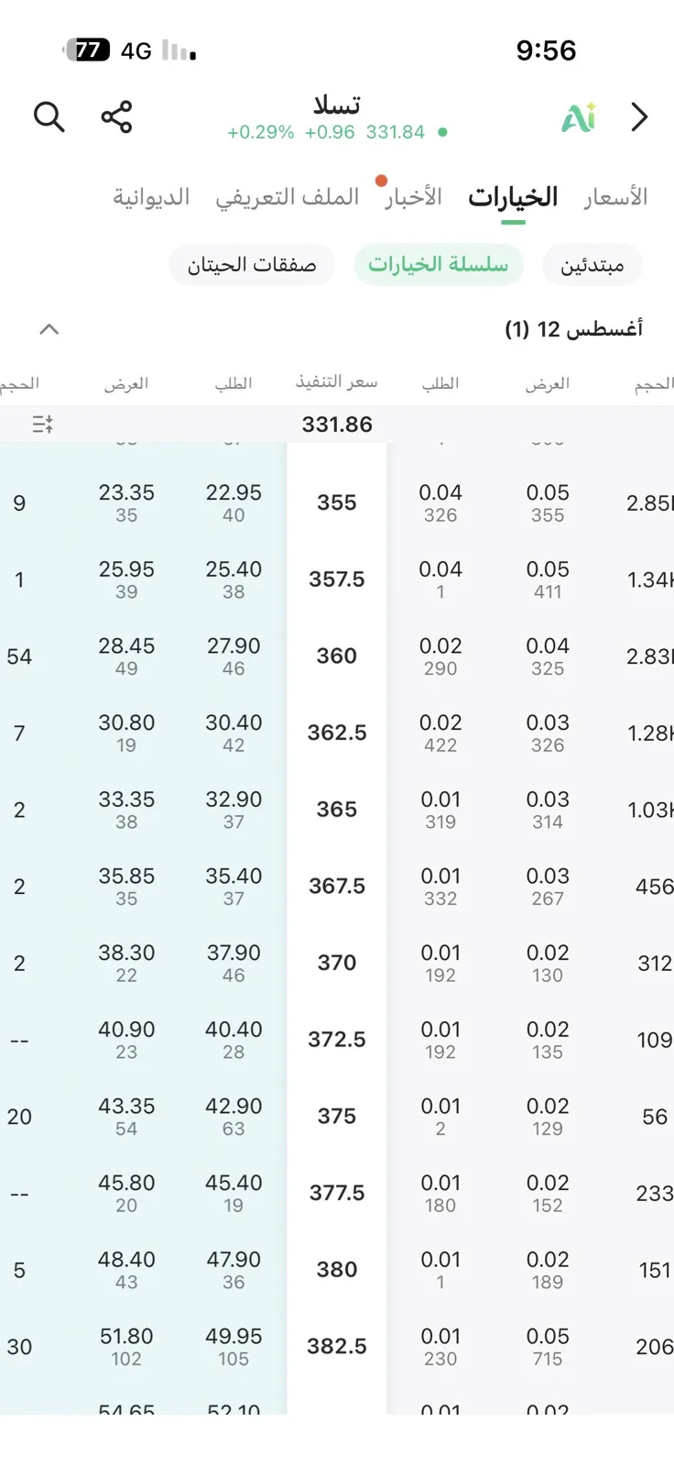Open the الملف التعريفي tab
Viewport: 674px width, 1467px height.
[x=288, y=196]
